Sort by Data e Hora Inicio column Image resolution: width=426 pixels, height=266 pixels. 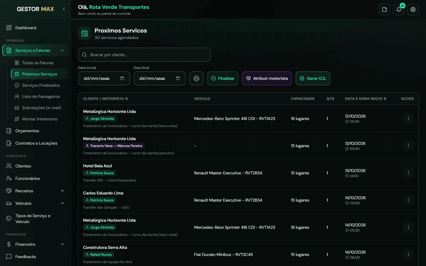[x=366, y=99]
